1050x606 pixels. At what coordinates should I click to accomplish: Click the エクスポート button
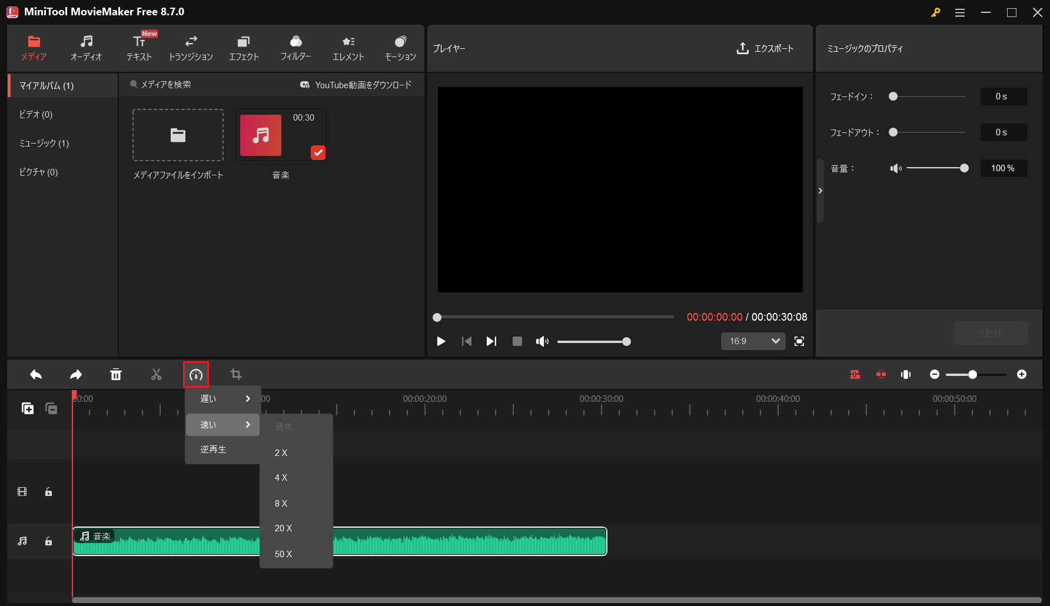(x=765, y=48)
